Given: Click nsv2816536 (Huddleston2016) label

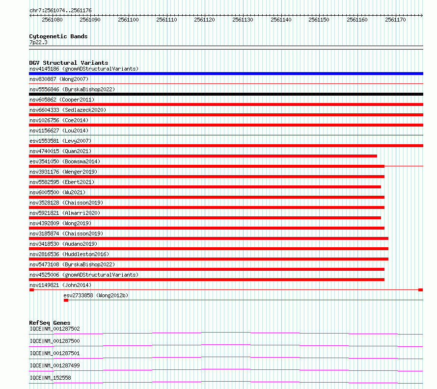Looking at the screenshot, I should point(69,254).
